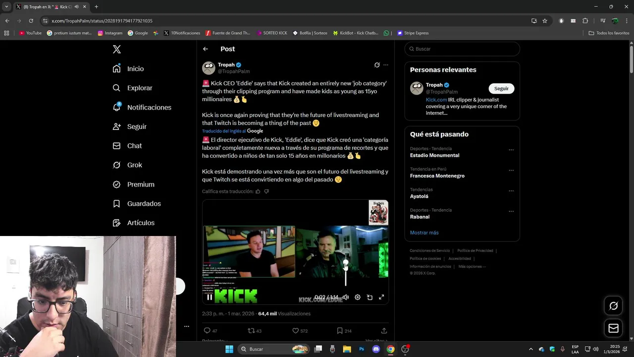Open the Kick.com link in Tropah bio

click(436, 100)
